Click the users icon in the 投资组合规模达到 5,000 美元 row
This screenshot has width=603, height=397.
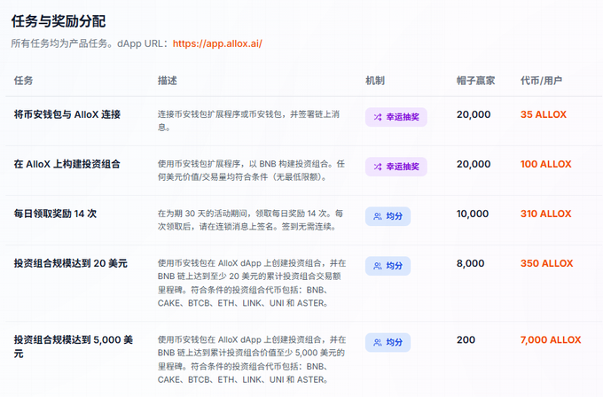[x=378, y=342]
